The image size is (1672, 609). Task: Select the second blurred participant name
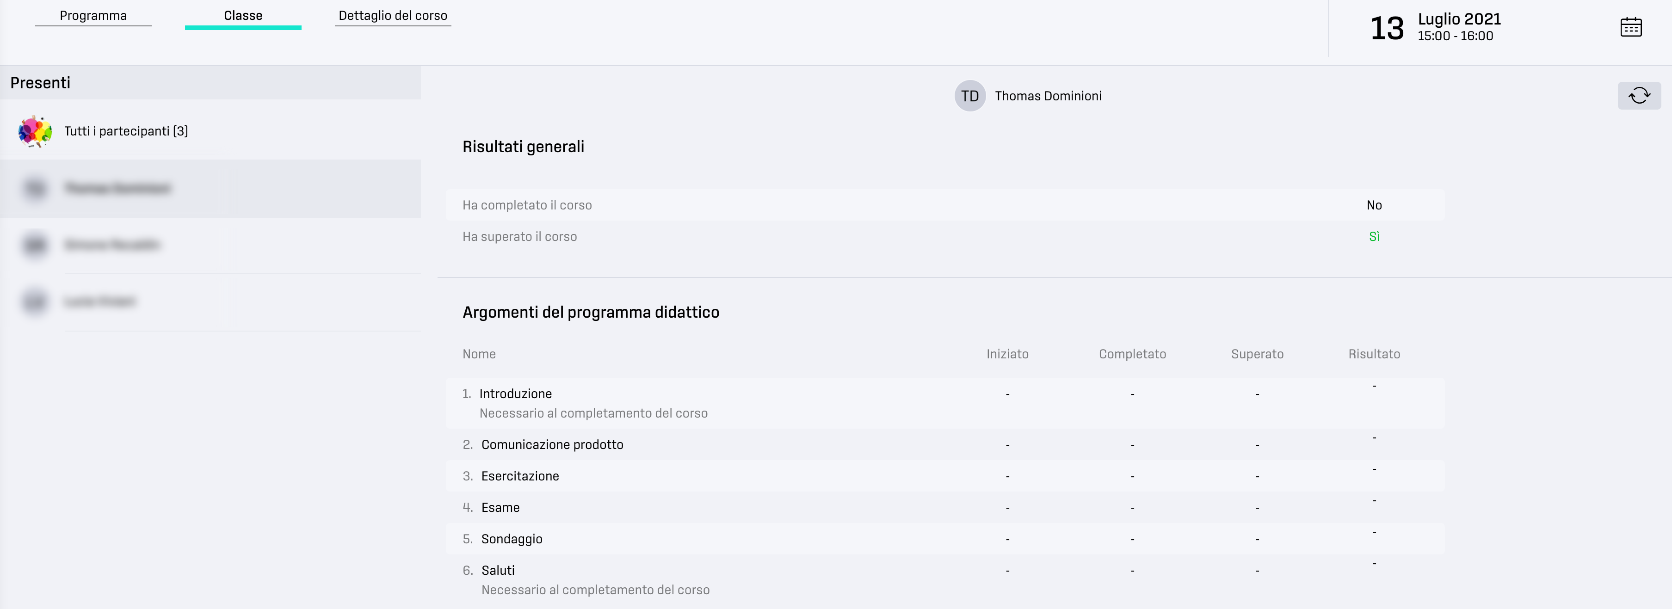click(112, 245)
